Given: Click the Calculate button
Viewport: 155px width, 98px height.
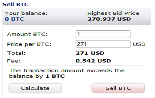Looking at the screenshot, I should (35, 88).
